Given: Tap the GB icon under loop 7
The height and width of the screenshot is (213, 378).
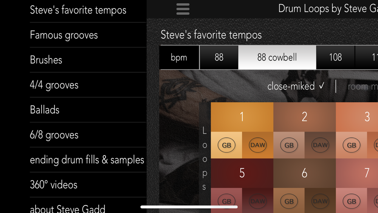Looking at the screenshot, I should [x=352, y=201].
